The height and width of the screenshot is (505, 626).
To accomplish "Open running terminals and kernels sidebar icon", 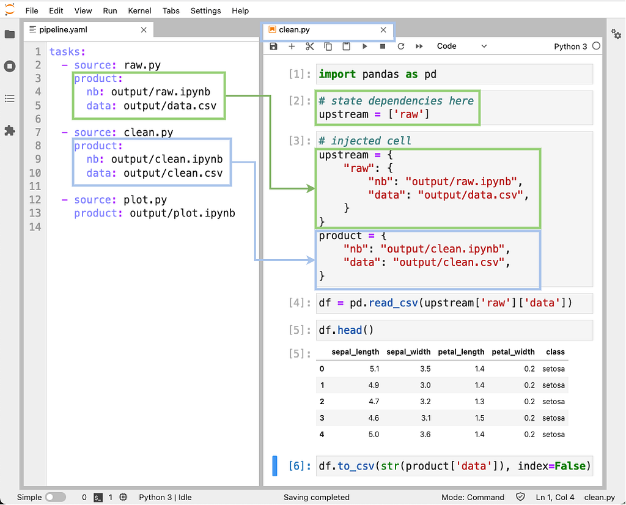I will pos(10,66).
